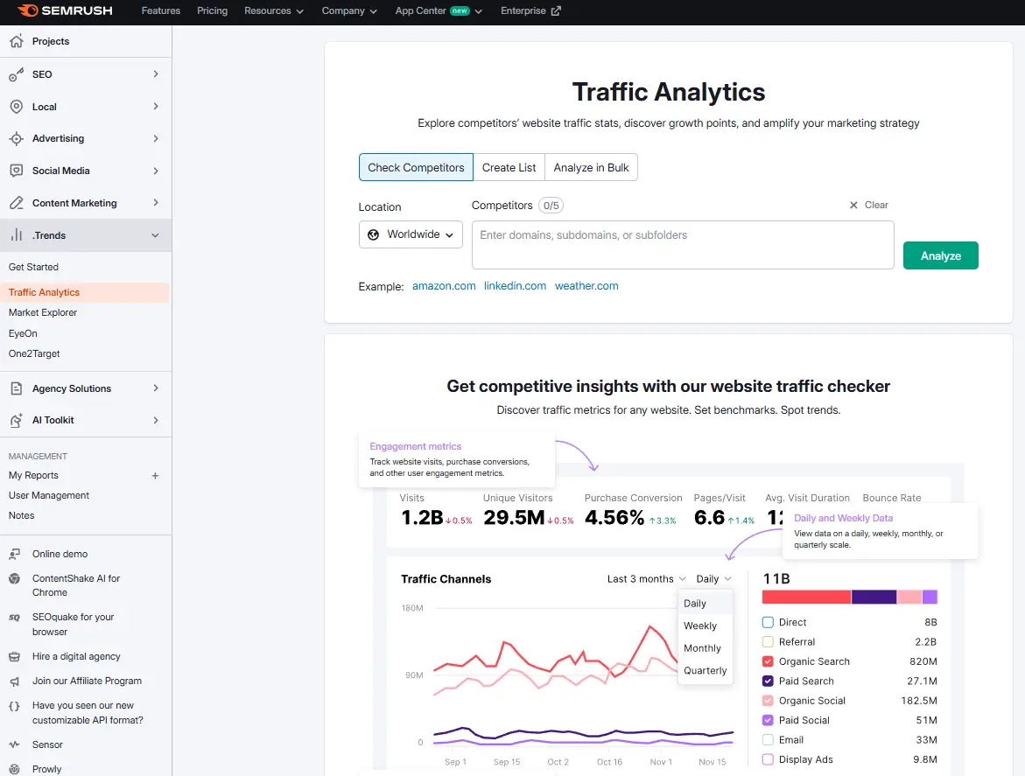Open EyeOn in the sidebar

point(23,334)
